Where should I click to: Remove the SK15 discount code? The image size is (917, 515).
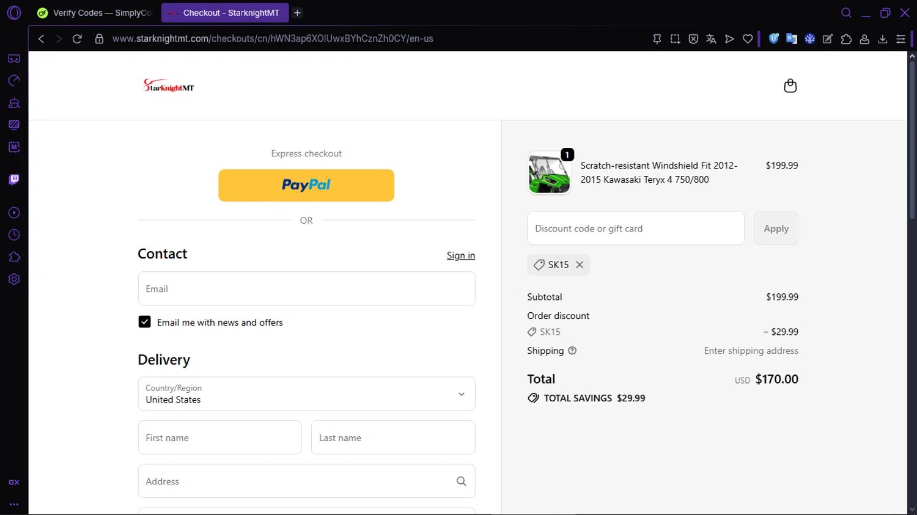click(580, 265)
